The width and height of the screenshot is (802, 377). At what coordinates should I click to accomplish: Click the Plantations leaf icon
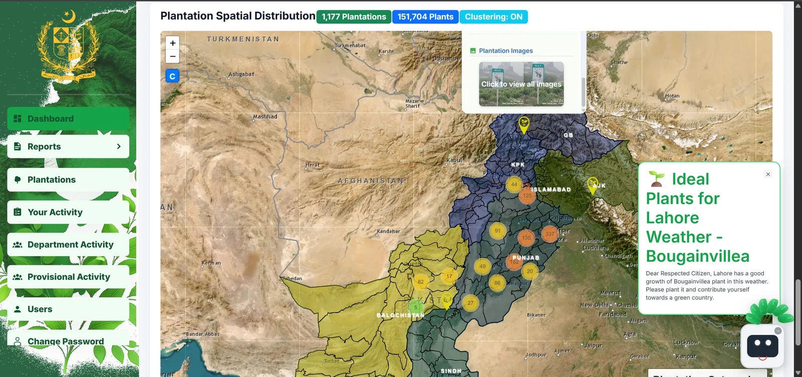[x=18, y=179]
